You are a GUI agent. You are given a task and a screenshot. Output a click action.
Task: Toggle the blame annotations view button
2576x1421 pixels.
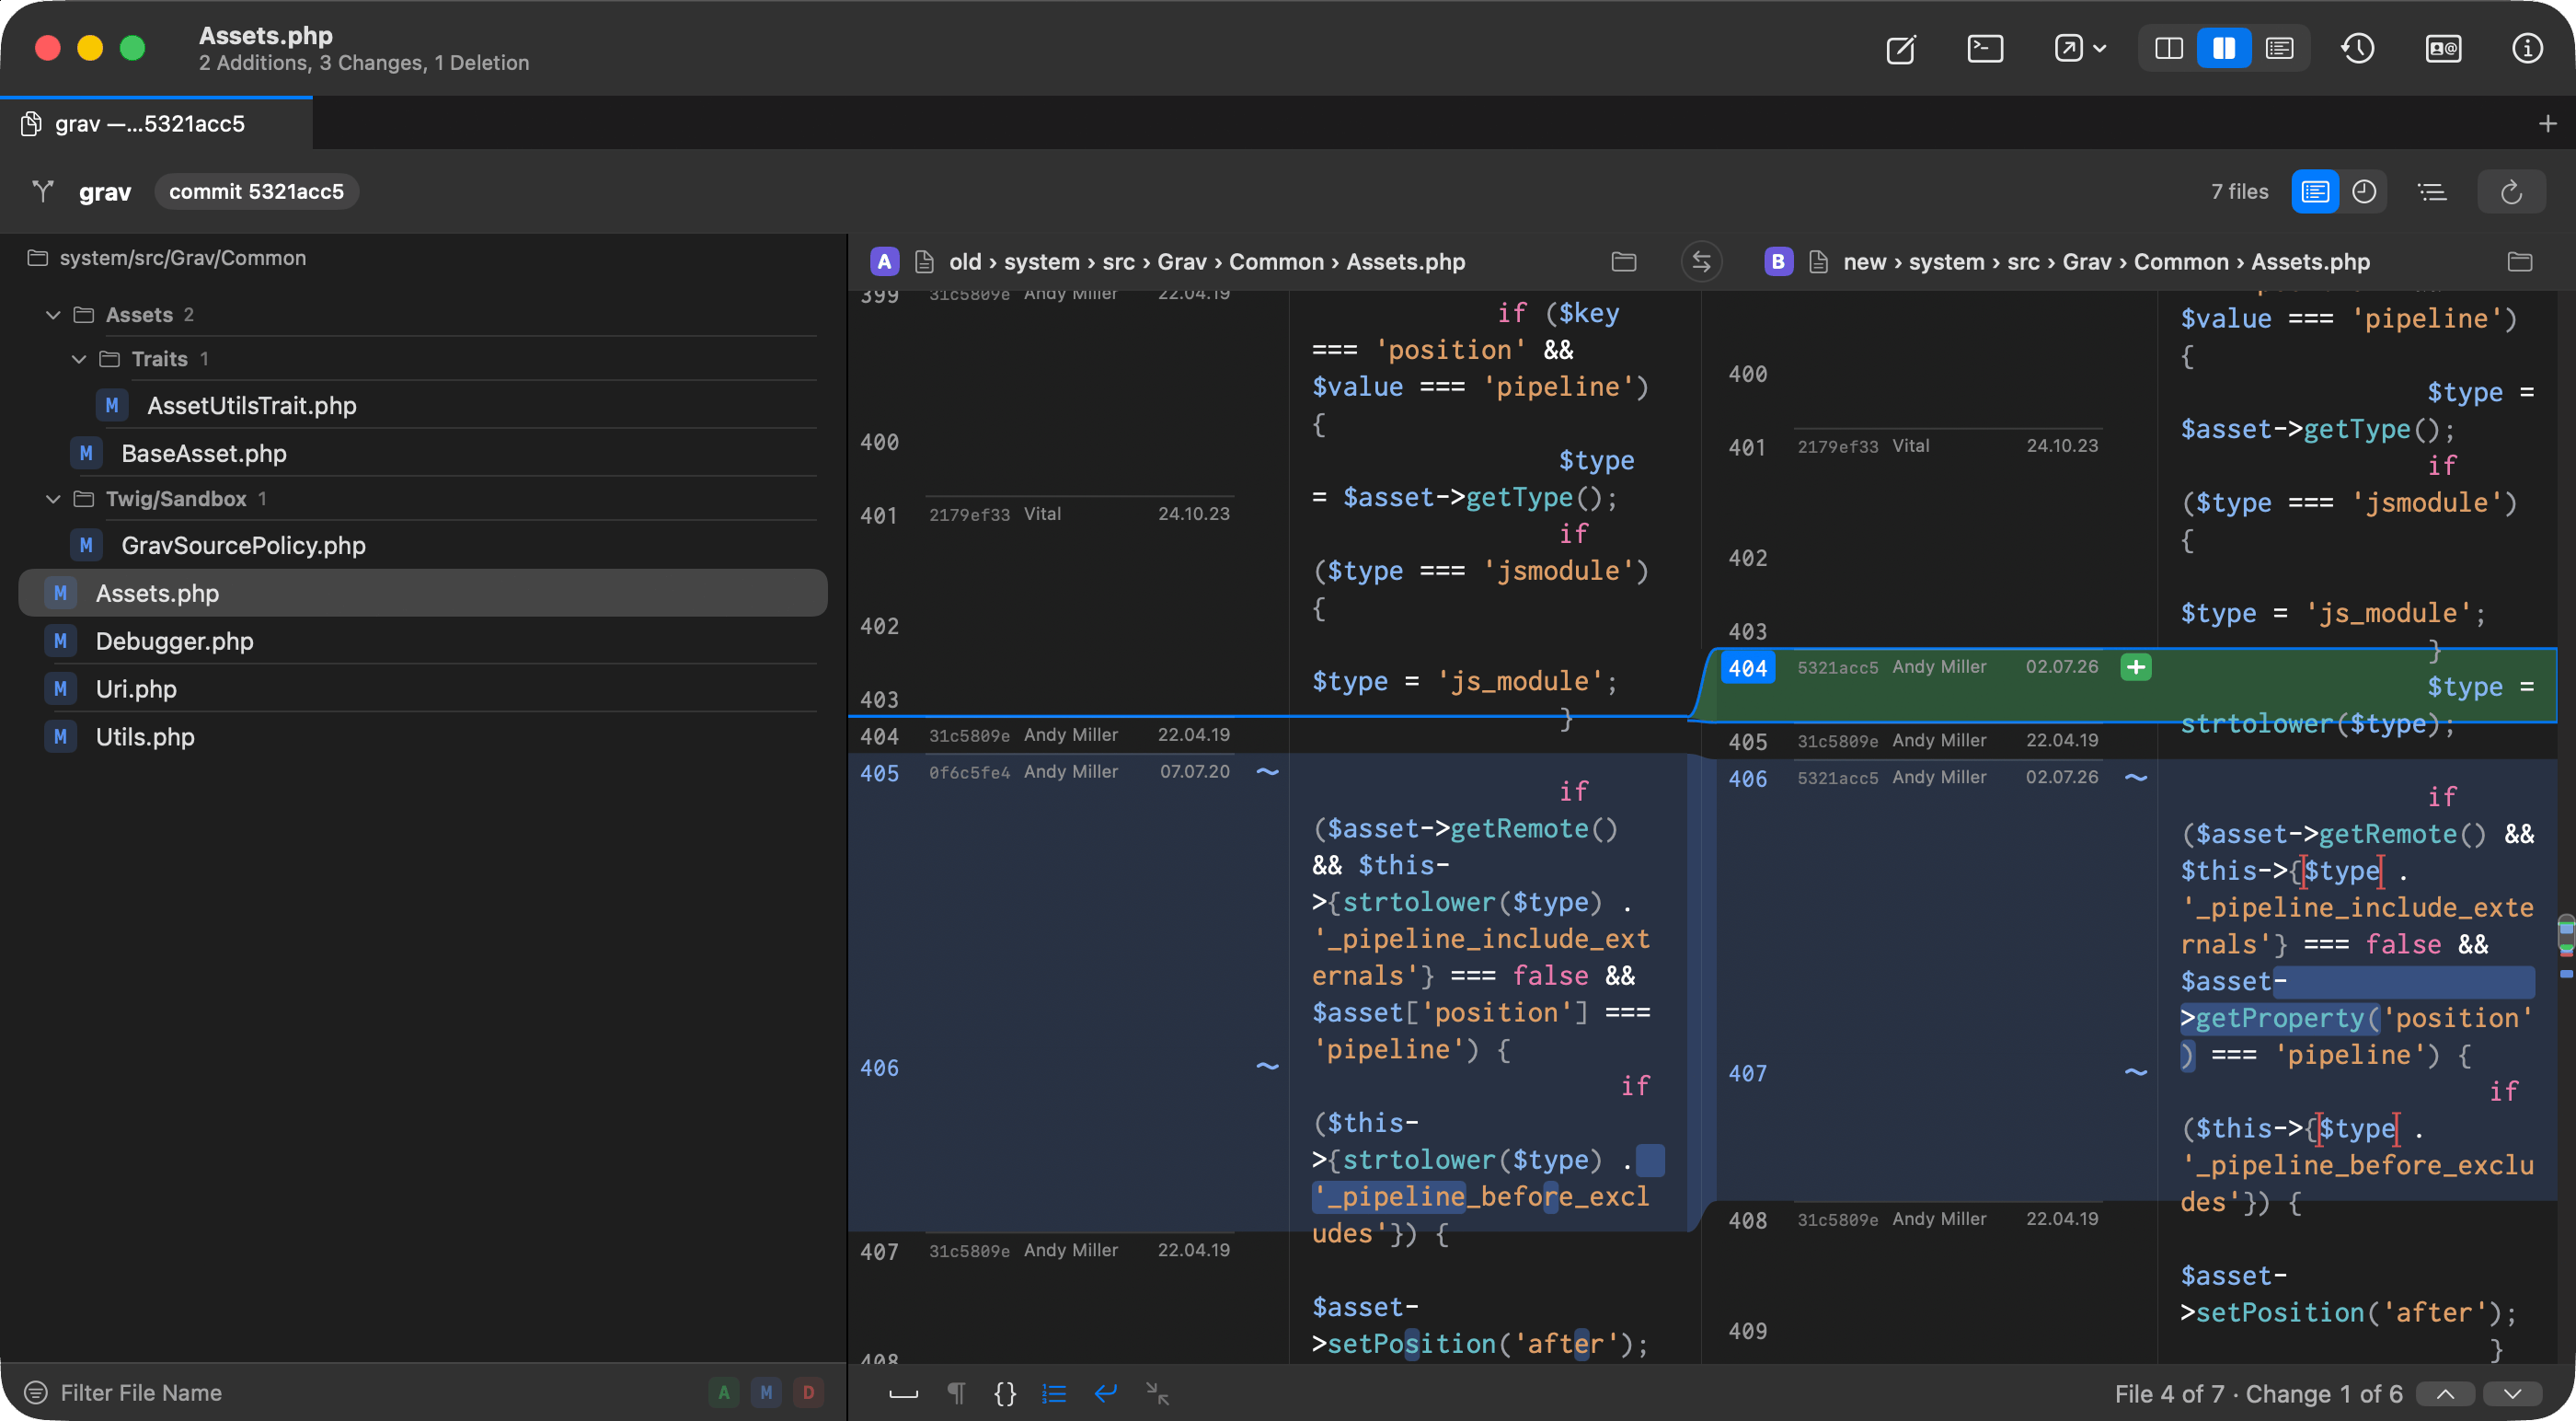2315,191
